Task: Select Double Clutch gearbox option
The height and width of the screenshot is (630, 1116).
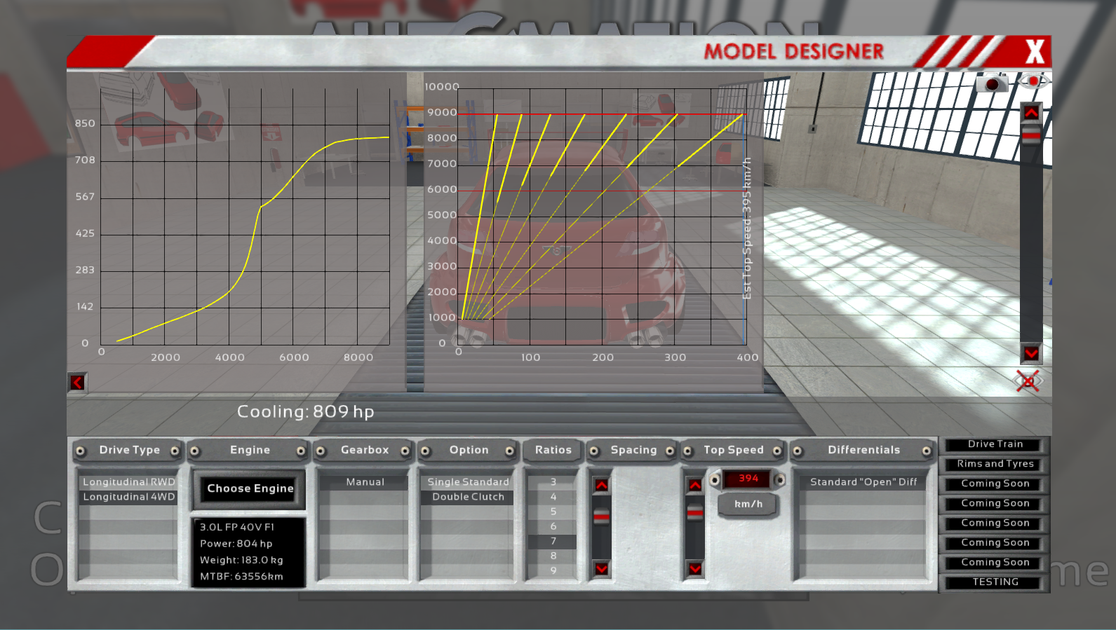Action: click(x=468, y=497)
